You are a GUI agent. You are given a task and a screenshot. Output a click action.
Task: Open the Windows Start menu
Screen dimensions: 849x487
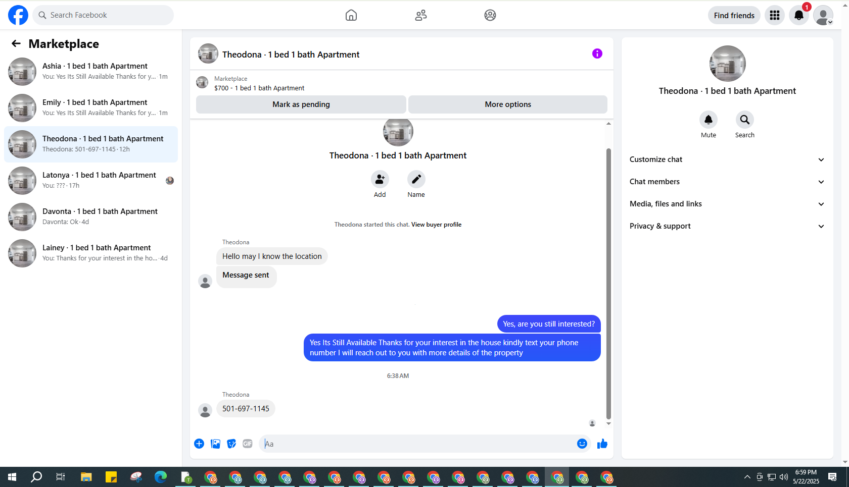12,477
